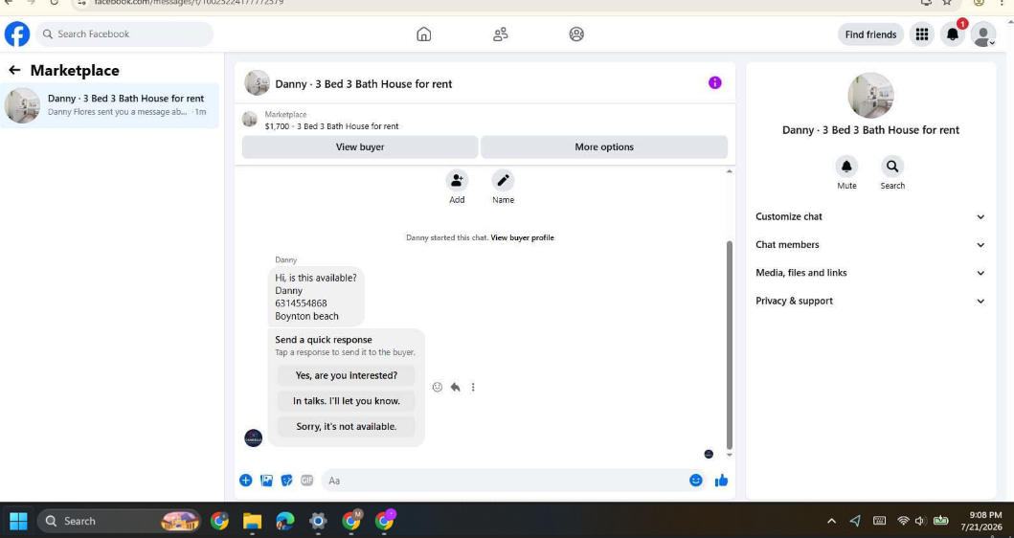Viewport: 1014px width, 538px height.
Task: Open more message options dots
Action: 473,387
